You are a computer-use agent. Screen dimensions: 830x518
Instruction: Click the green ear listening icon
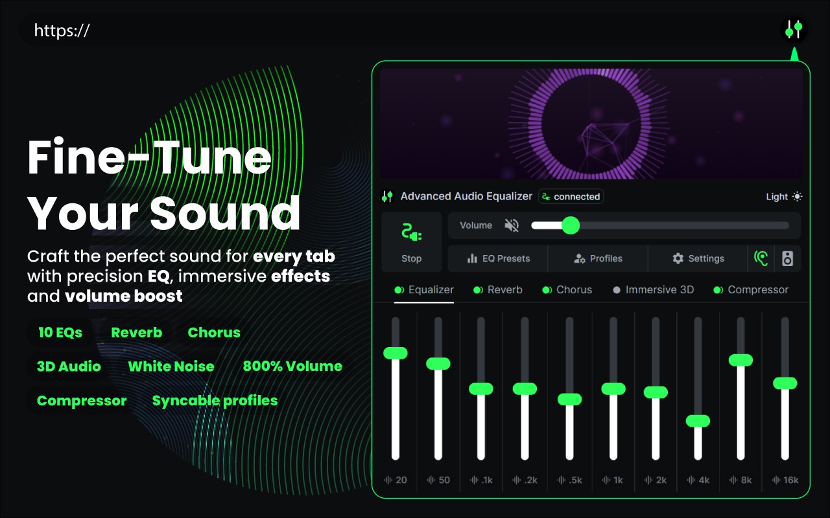point(761,258)
